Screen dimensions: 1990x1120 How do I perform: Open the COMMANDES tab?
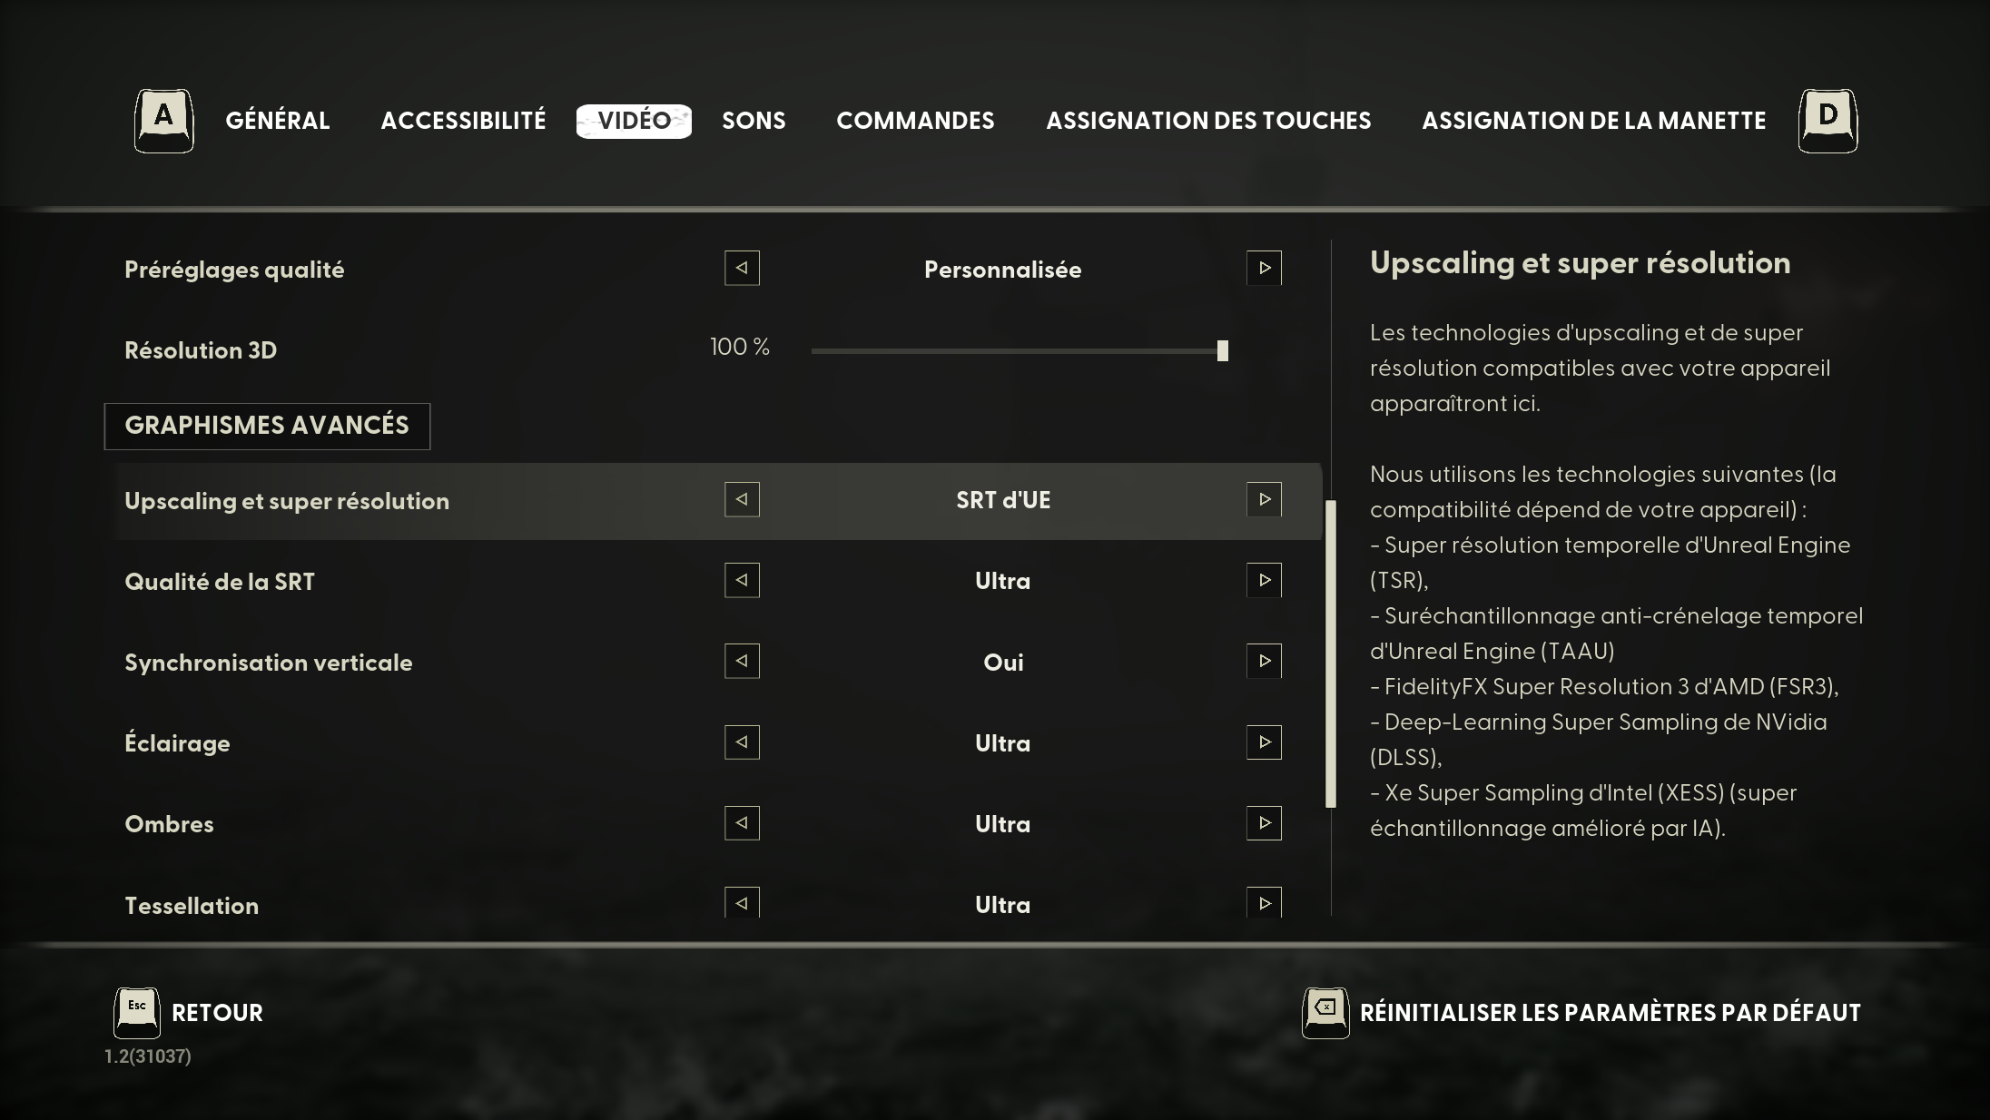click(915, 121)
